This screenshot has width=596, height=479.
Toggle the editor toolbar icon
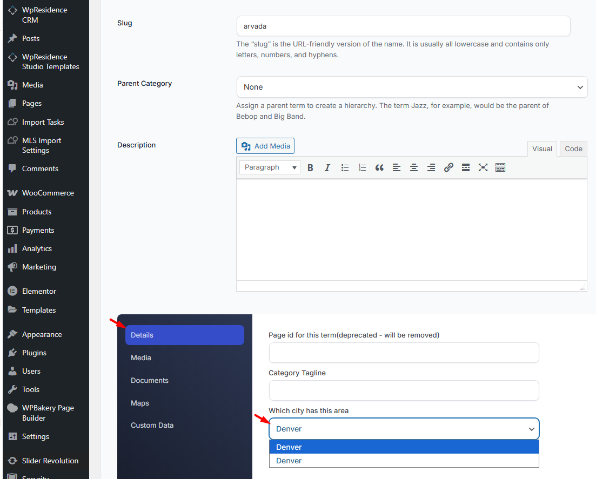pyautogui.click(x=500, y=167)
